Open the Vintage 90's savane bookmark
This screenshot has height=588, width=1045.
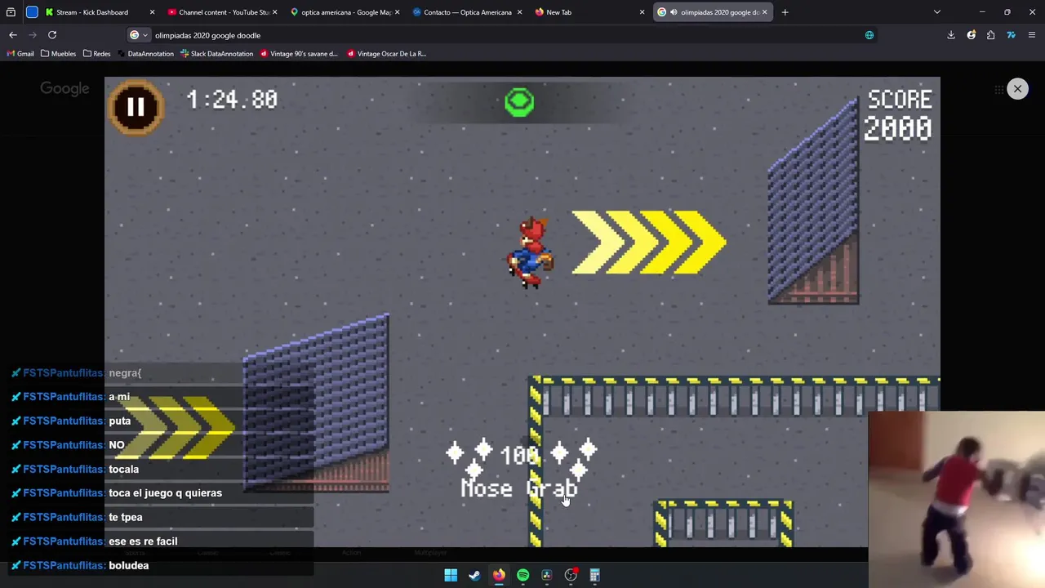coord(299,54)
